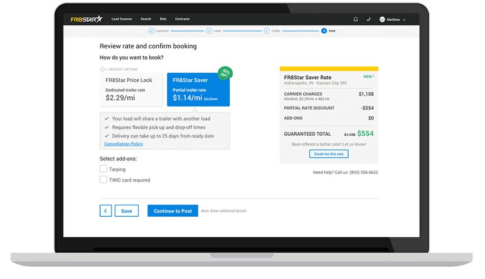The image size is (485, 279).
Task: Check TWIC card required box
Action: point(103,179)
